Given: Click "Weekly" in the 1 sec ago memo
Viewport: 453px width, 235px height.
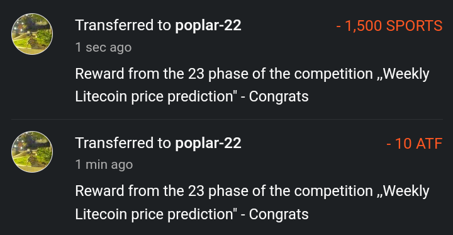Looking at the screenshot, I should [406, 74].
